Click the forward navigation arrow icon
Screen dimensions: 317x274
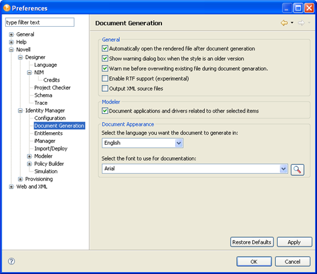(x=302, y=23)
